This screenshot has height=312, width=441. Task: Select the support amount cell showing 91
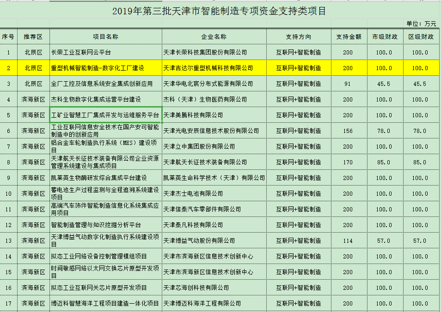click(349, 84)
